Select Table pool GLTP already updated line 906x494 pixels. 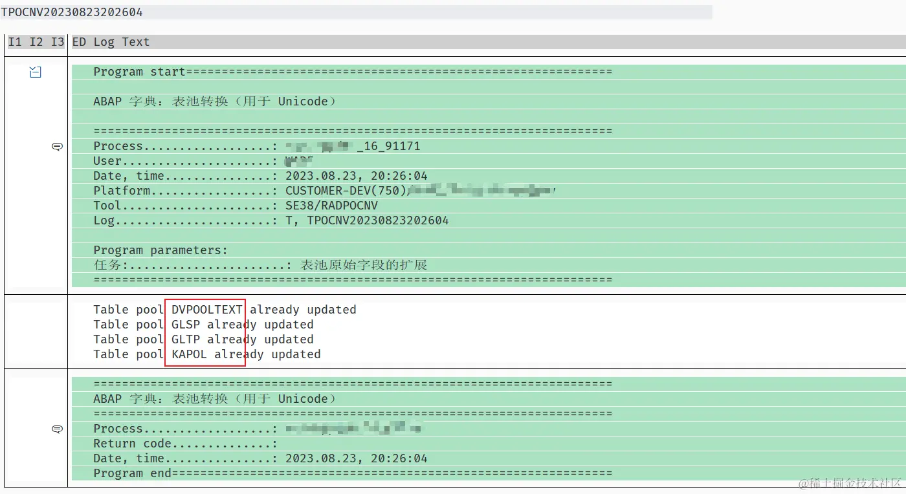(x=203, y=339)
